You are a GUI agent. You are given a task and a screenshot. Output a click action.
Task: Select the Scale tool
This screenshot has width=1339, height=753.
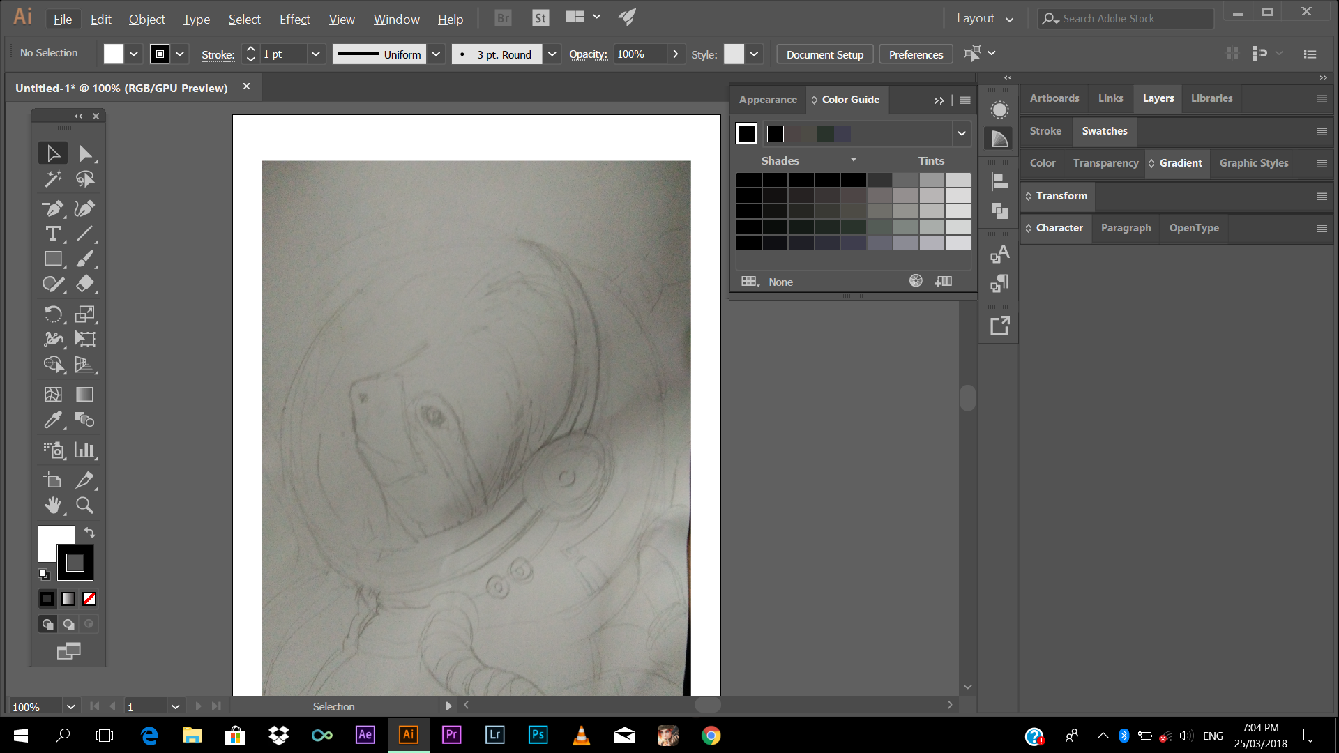click(x=85, y=314)
